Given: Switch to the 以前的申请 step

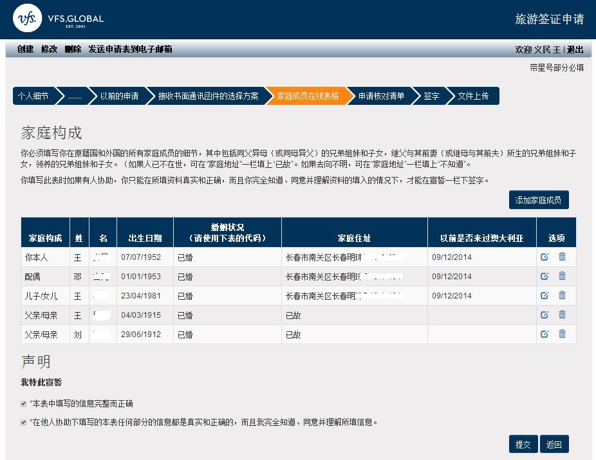Looking at the screenshot, I should 119,96.
